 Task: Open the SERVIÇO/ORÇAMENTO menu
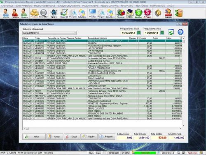click(x=68, y=6)
